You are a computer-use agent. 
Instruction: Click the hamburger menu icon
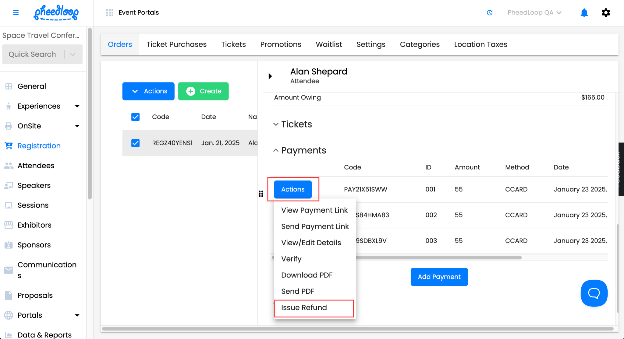[16, 12]
